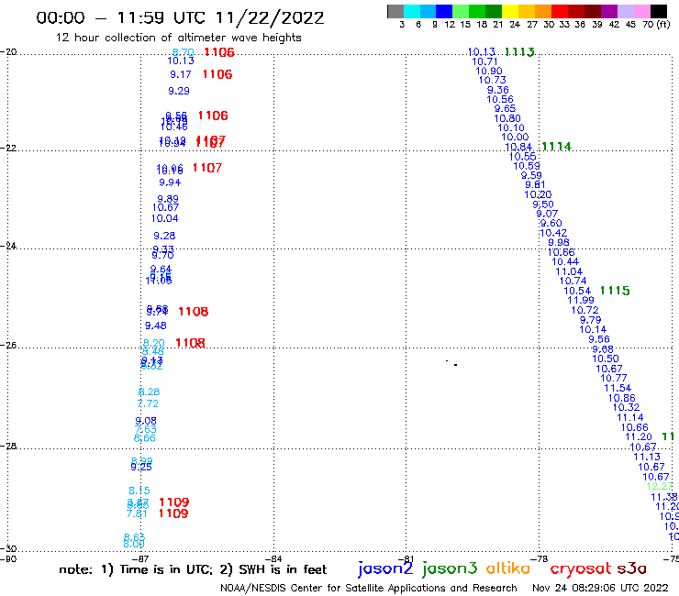Click the wave height value 10.86

coord(622,398)
